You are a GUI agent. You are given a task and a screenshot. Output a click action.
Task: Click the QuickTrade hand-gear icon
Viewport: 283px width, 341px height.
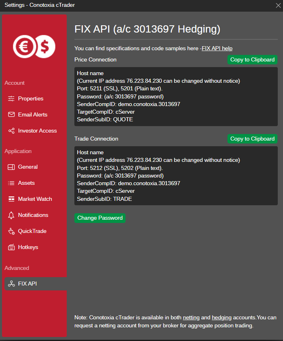pyautogui.click(x=11, y=231)
